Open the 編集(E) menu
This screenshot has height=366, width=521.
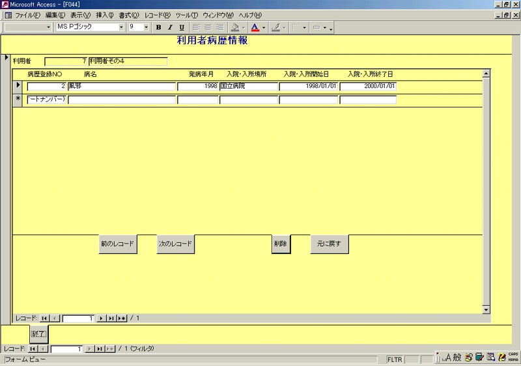pyautogui.click(x=55, y=15)
